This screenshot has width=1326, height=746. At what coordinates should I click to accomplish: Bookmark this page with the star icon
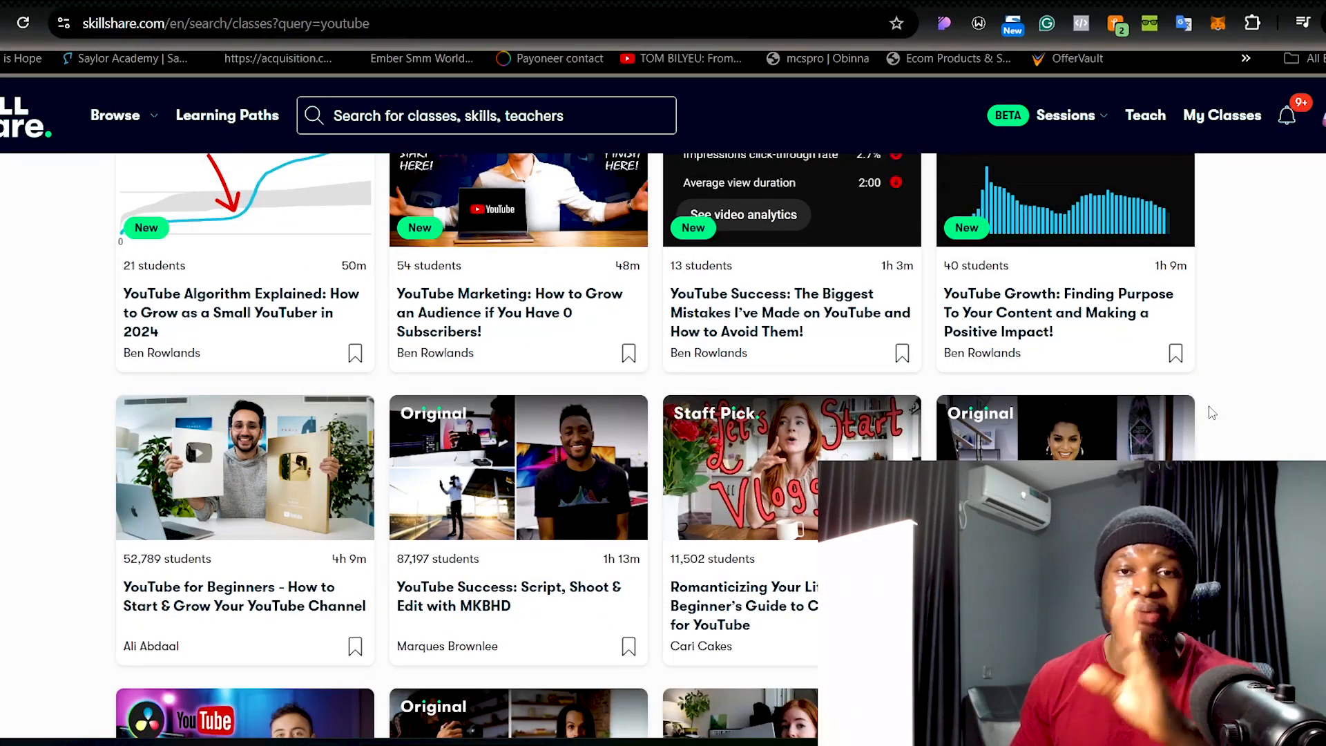tap(896, 23)
